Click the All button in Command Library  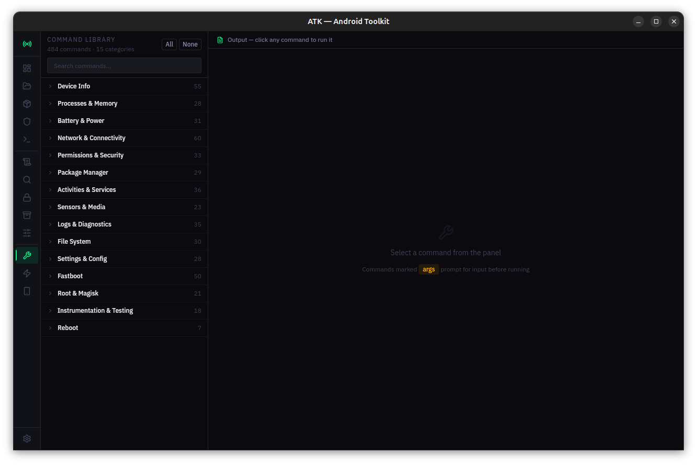(170, 44)
